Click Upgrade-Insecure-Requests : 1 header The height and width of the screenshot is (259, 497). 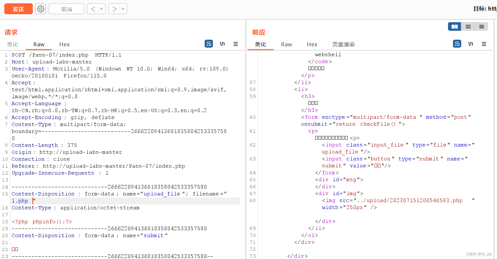pos(60,173)
